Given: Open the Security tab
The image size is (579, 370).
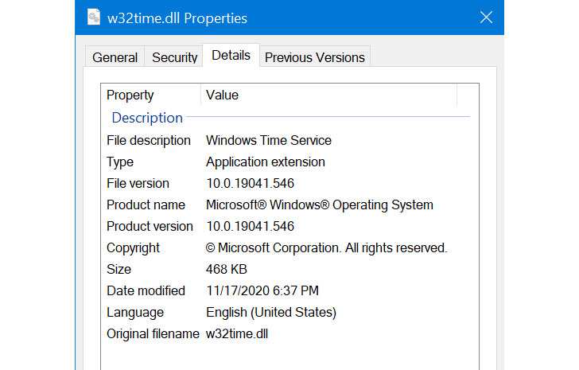Looking at the screenshot, I should [174, 57].
